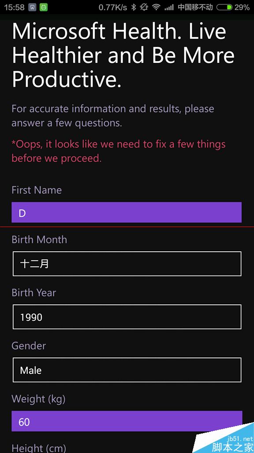Tap the 15:58 clock in status bar

[15, 8]
